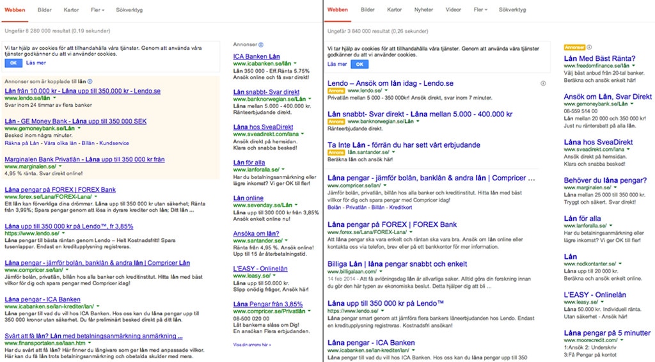Screen dimensions: 655x362
Task: Open 'Lån från 10.000 kr' Lendo.se ad
Action: tap(83, 91)
